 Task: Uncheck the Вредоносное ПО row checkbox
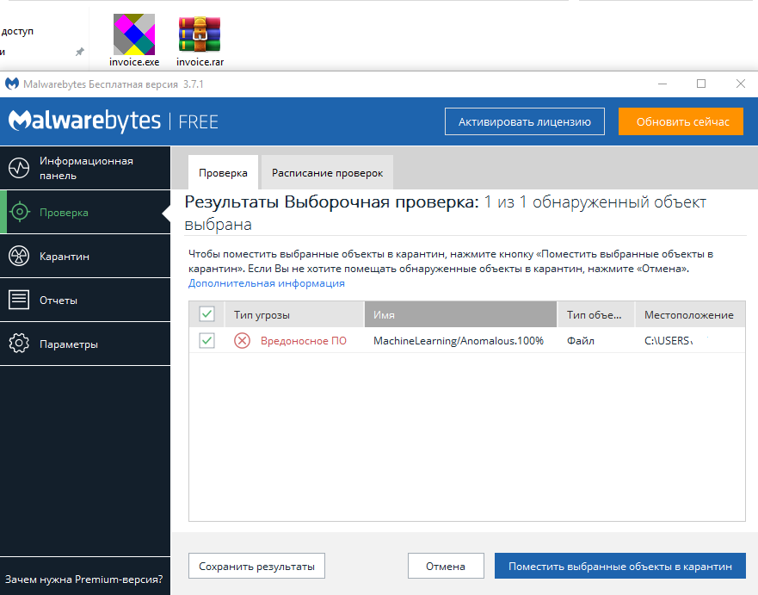point(206,340)
